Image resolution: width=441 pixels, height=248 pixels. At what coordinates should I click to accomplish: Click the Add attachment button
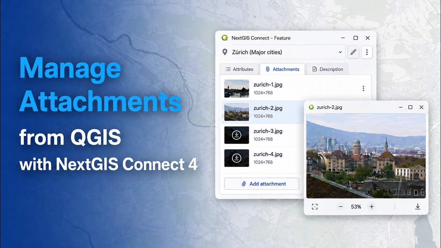[262, 184]
